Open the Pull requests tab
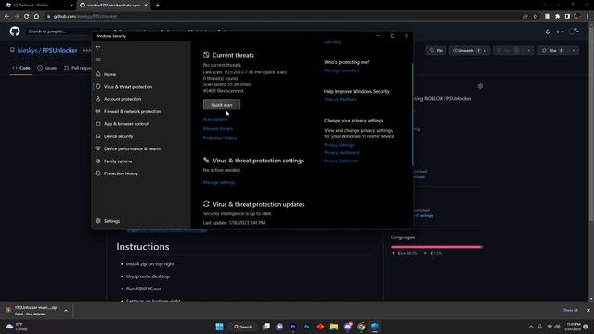Screen dimensions: 594x334 [77, 68]
